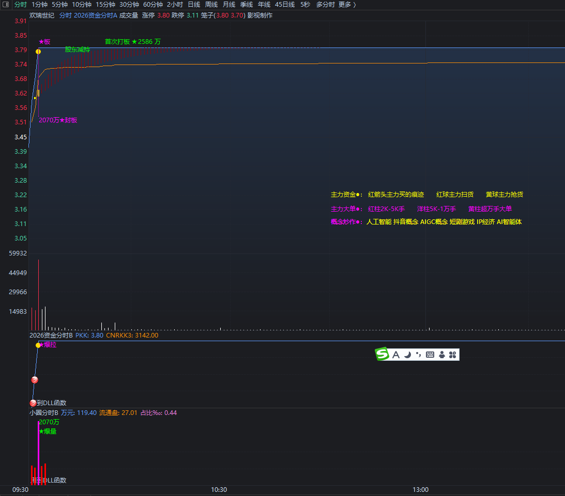Switch to the 1分钟 chart tab
The image size is (565, 496).
click(x=40, y=5)
